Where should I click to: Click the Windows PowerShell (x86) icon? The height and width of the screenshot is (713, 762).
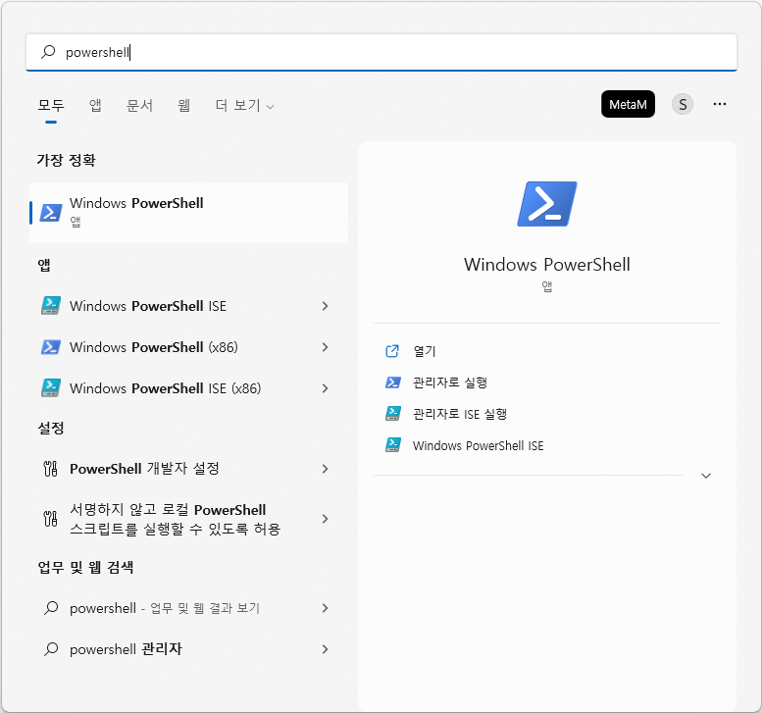[x=51, y=347]
